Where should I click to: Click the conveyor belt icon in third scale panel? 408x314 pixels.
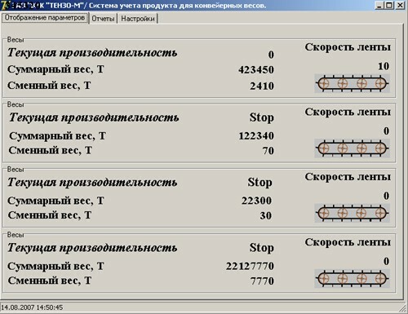[x=352, y=213]
